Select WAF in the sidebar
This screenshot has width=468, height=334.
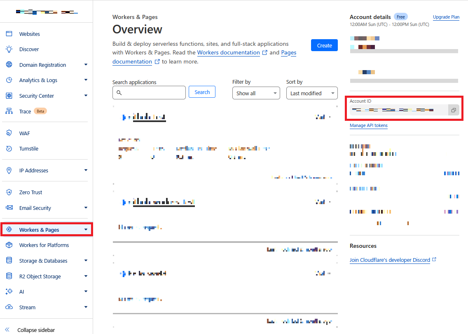click(24, 133)
